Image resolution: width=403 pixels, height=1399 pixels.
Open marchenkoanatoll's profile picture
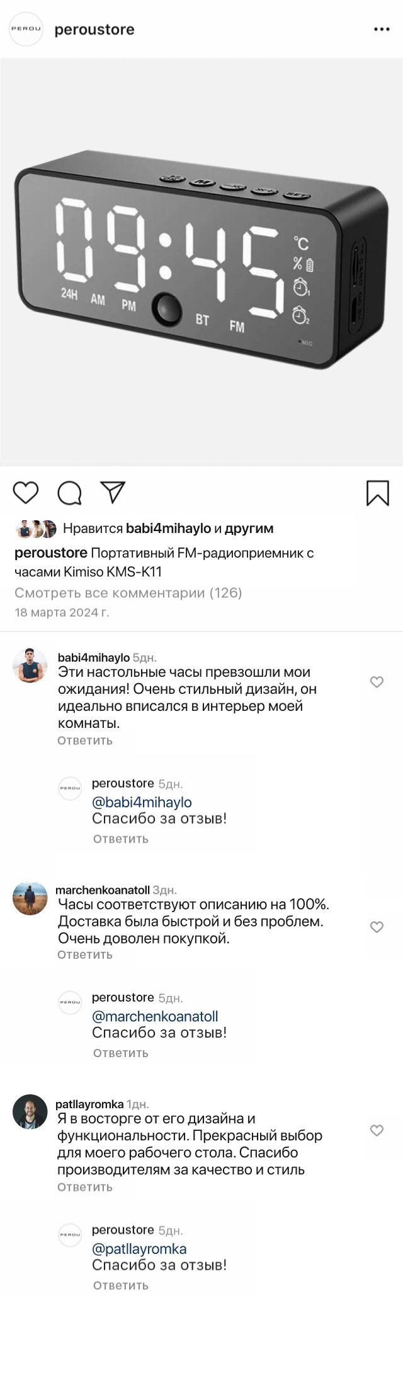(30, 898)
